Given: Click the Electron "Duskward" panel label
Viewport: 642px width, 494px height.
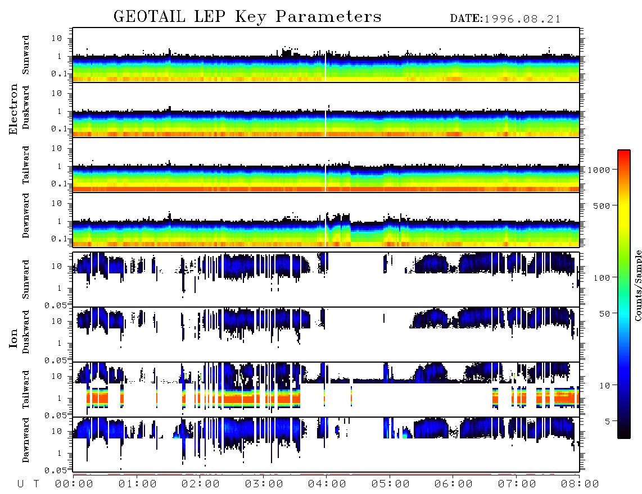Looking at the screenshot, I should pos(26,107).
